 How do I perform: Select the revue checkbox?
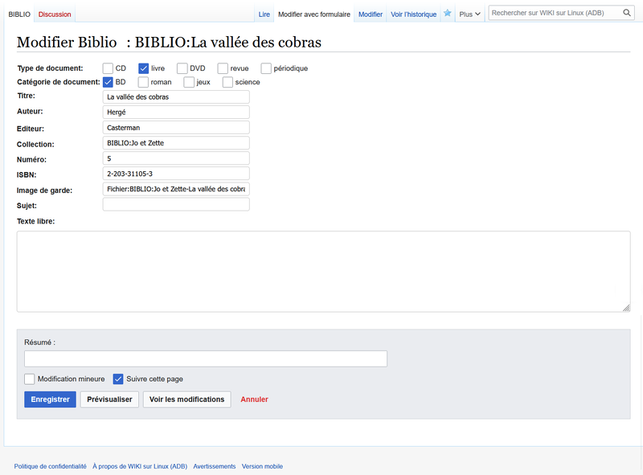click(x=223, y=68)
